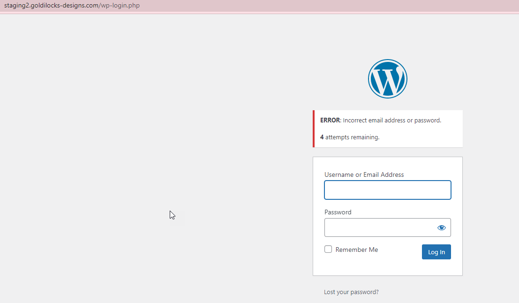Click the bold ERROR word in notice
Screen dimensions: 519x303
pos(330,121)
